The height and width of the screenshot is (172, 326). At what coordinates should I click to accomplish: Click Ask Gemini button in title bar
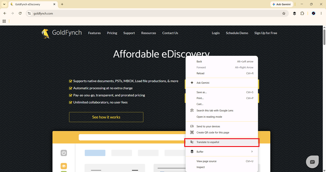point(282,4)
